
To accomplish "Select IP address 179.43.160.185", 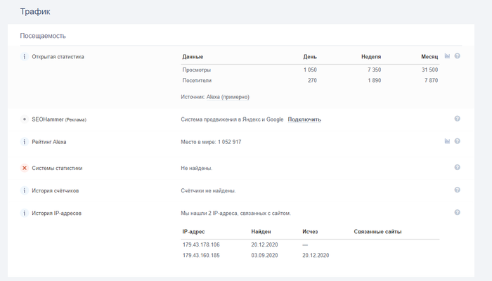I will tap(201, 255).
